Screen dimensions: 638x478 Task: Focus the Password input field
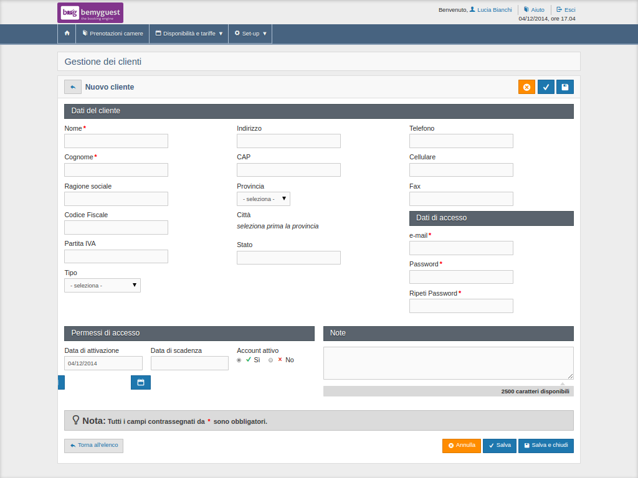coord(461,277)
